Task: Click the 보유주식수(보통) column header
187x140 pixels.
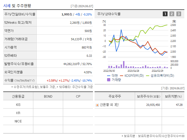Action: 148,96
